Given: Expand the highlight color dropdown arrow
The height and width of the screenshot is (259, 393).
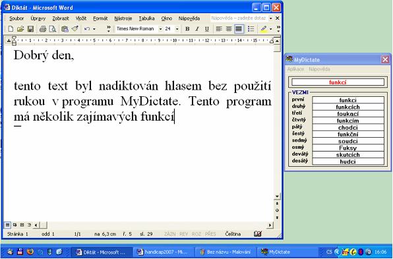Looking at the screenshot, I should point(271,29).
